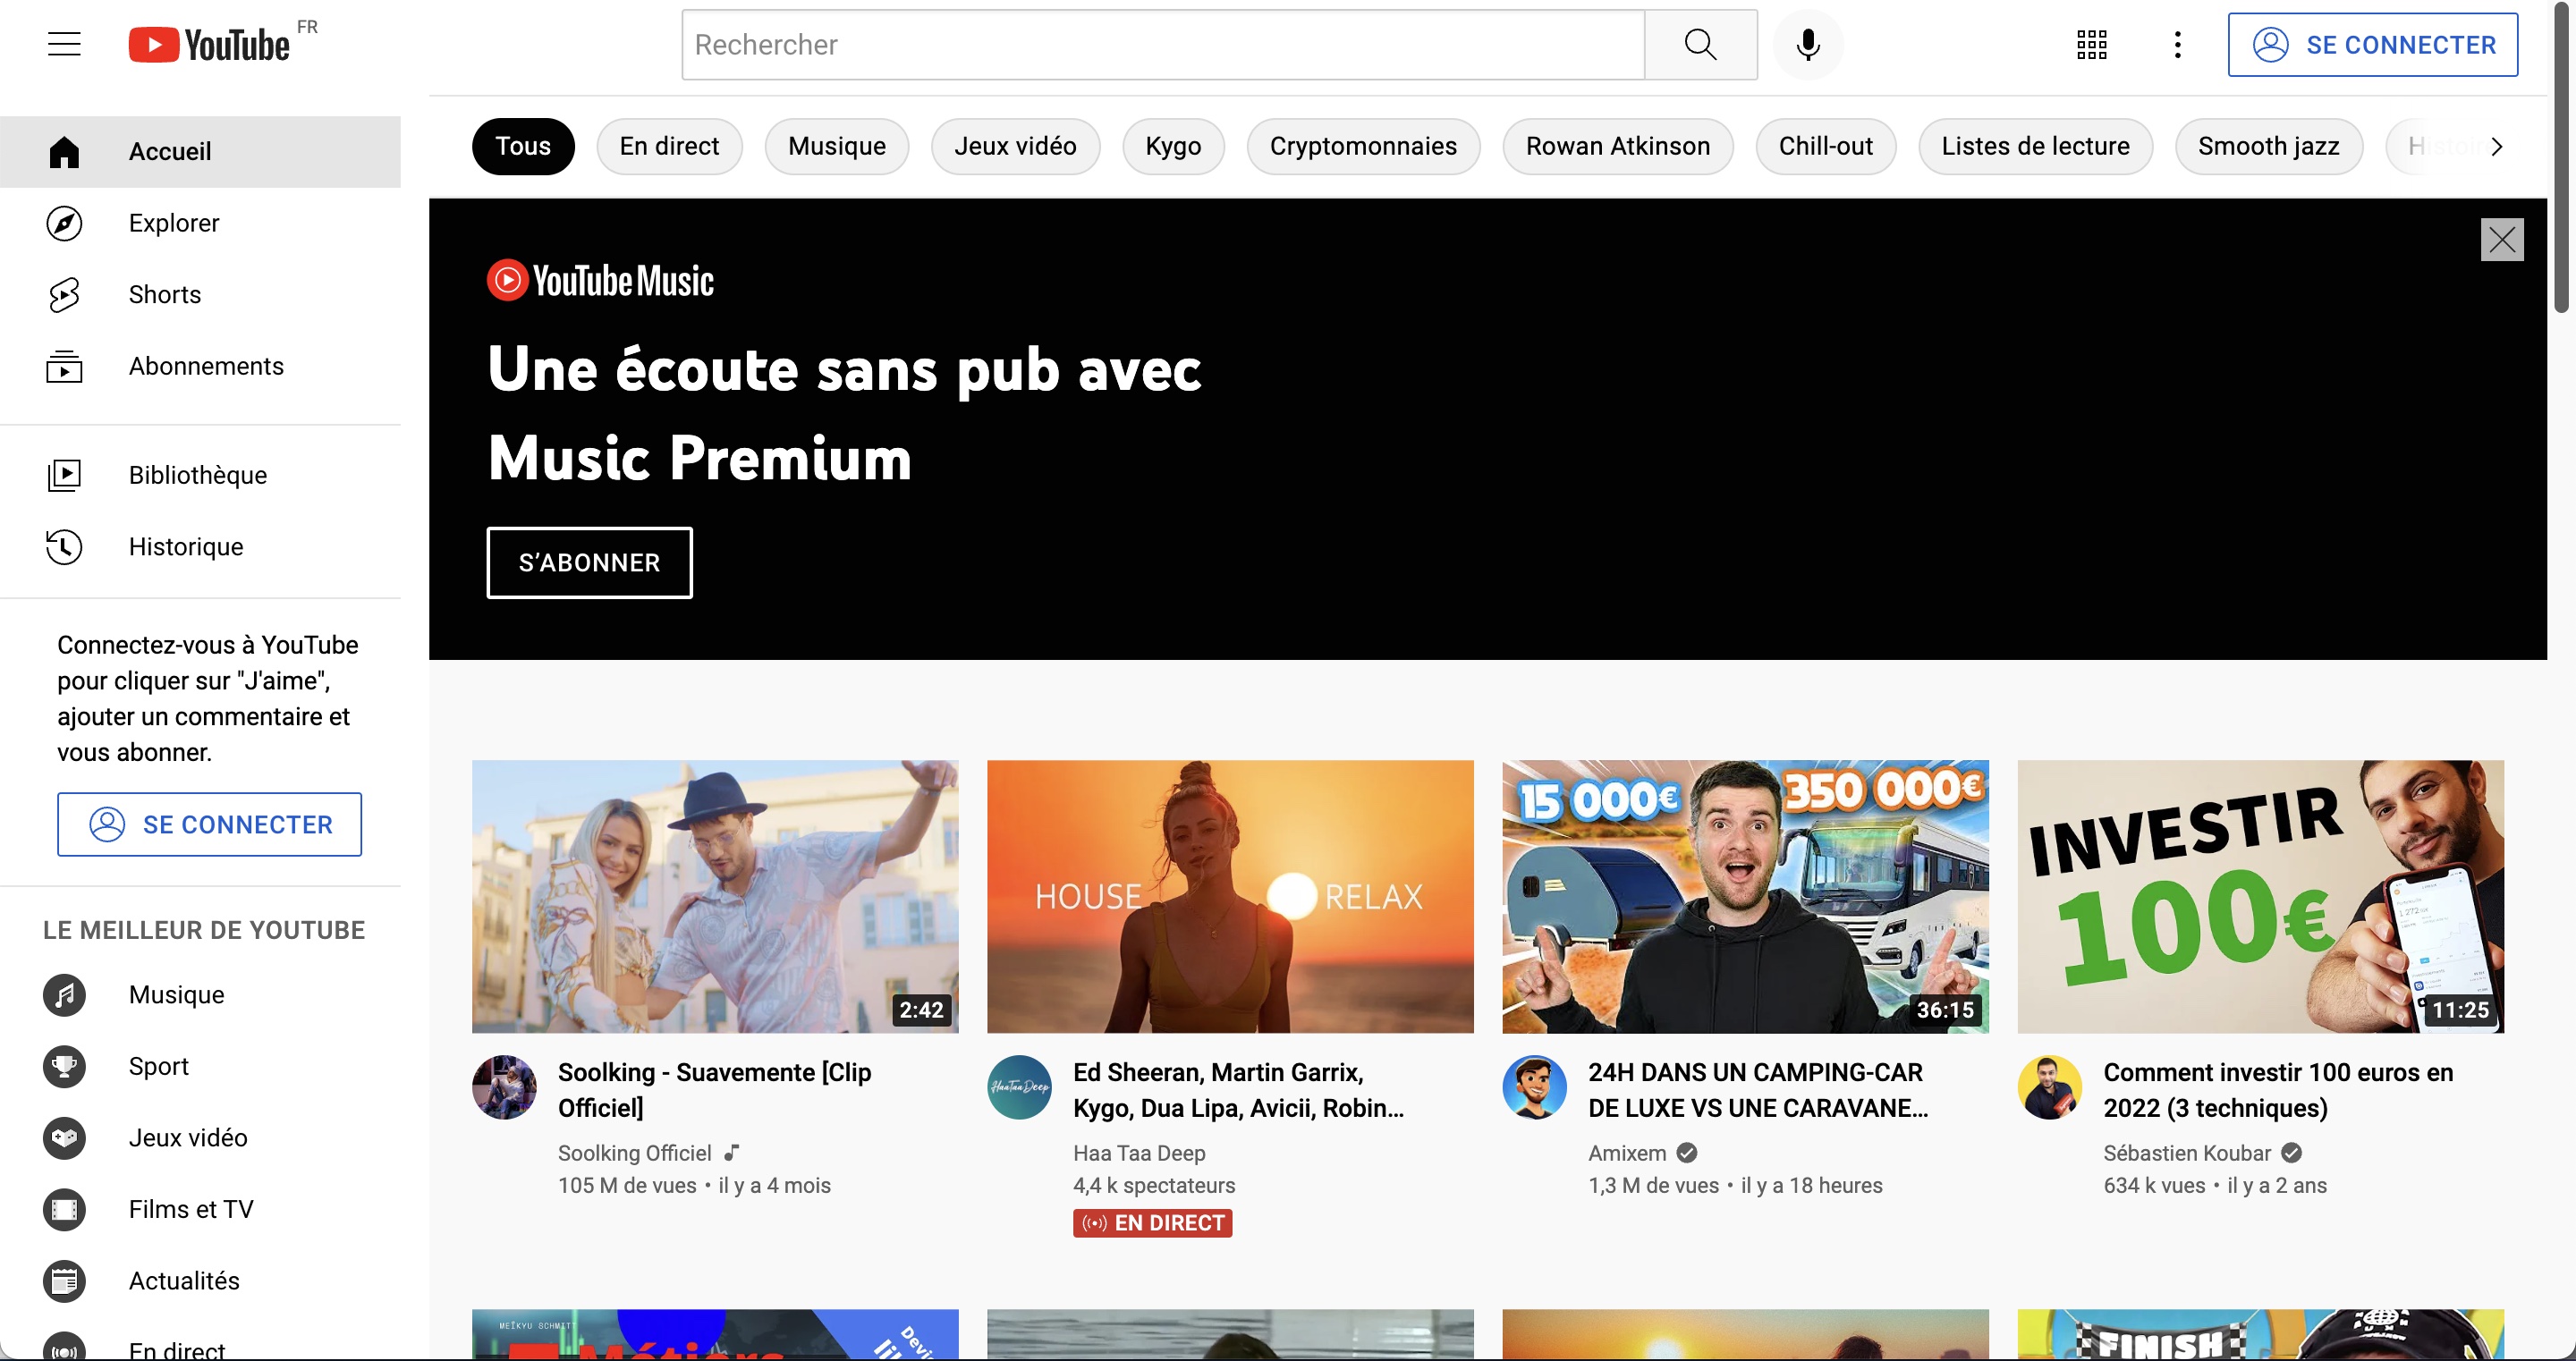Open Ed Sheeran, Martin Garrix title link
This screenshot has width=2576, height=1361.
click(x=1238, y=1090)
